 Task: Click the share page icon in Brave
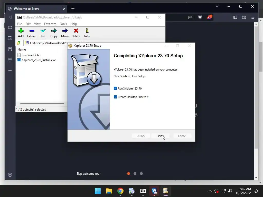click(x=190, y=17)
